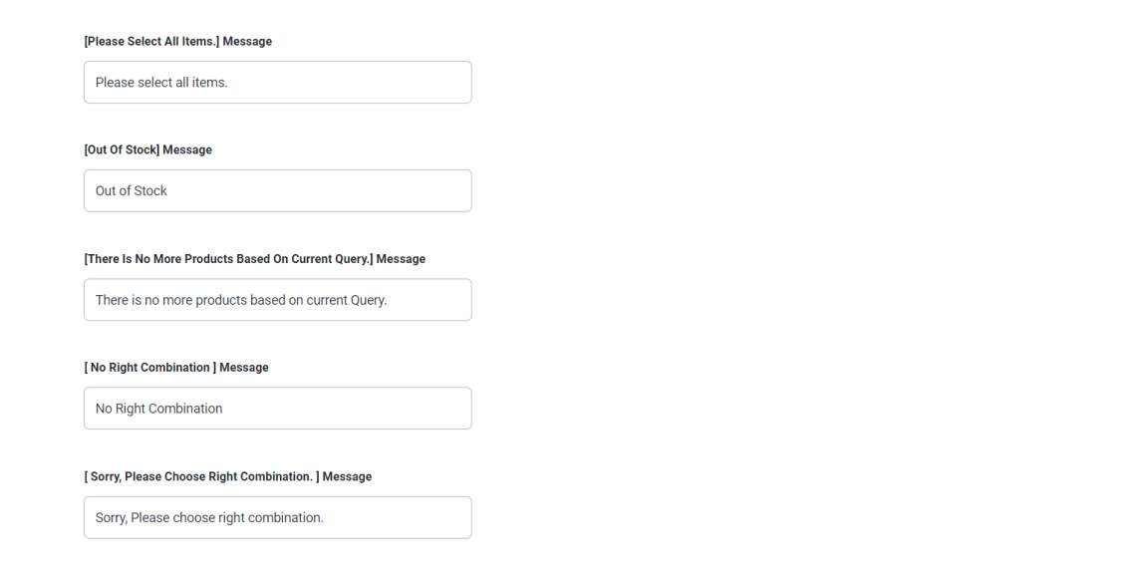The width and height of the screenshot is (1136, 569).
Task: Click the 'Sorry, Please Choose Right Combination' label
Action: 227,477
